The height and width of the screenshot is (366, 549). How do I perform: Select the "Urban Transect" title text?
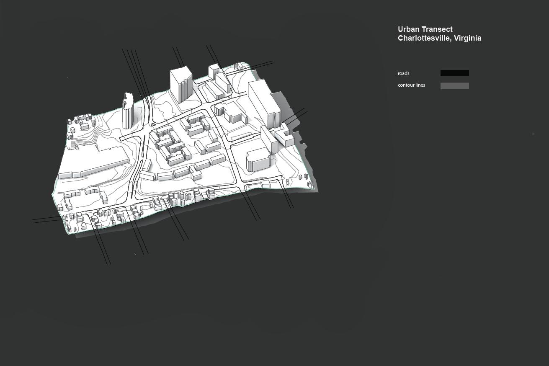click(x=425, y=29)
